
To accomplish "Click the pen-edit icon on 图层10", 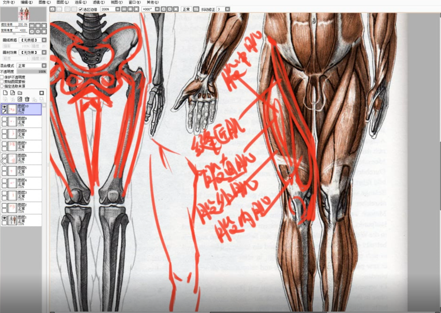I will point(4,112).
